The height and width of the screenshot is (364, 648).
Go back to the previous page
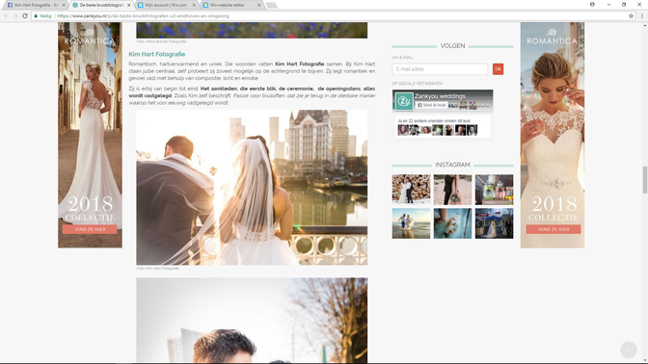[6, 15]
